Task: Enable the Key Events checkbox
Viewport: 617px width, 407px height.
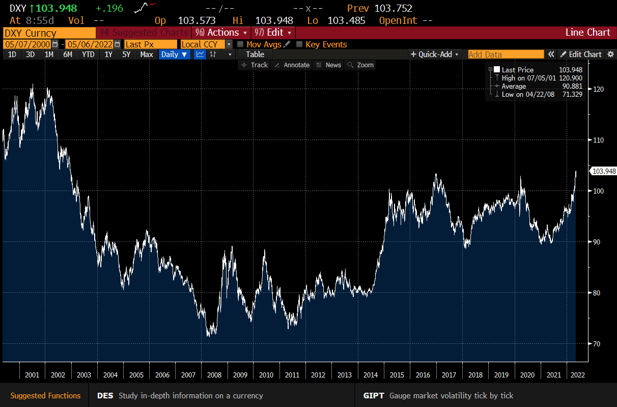Action: pyautogui.click(x=299, y=44)
